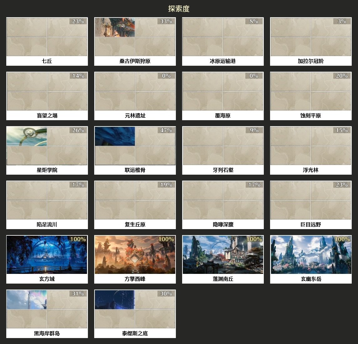Select the 黑海岸群岛 name text
The height and width of the screenshot is (344, 358).
pyautogui.click(x=47, y=333)
